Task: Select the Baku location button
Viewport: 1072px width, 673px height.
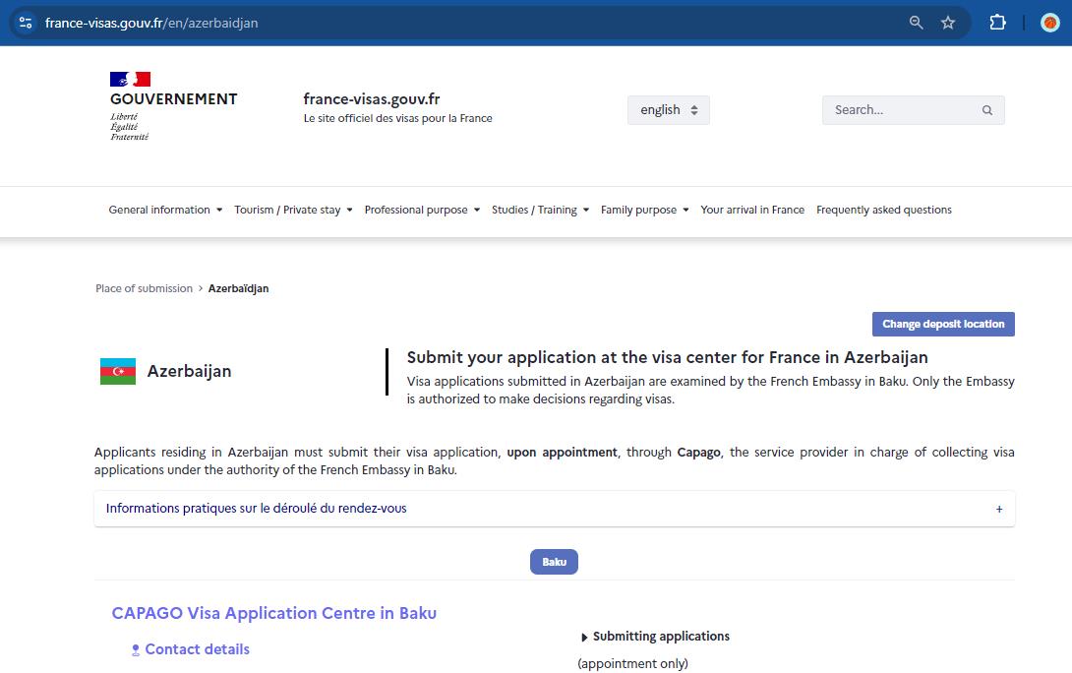Action: click(x=554, y=561)
